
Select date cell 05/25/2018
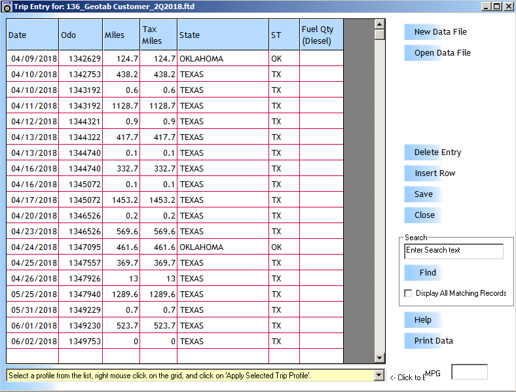(33, 294)
